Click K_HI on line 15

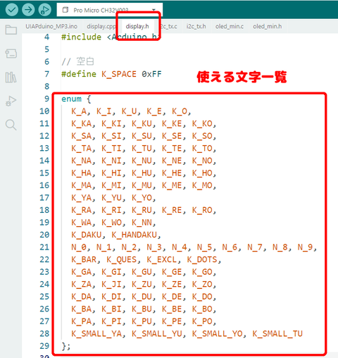point(111,173)
